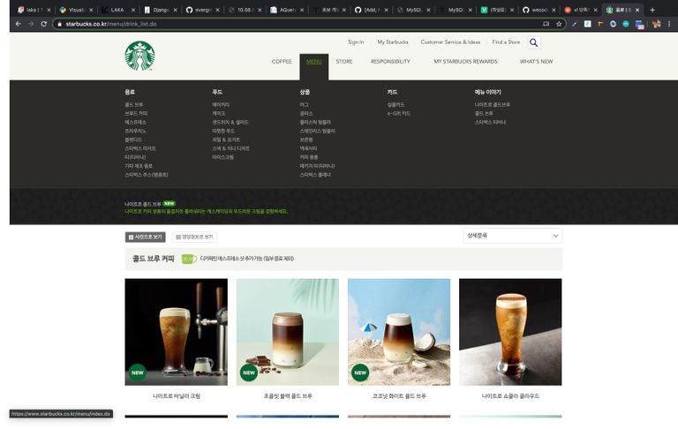Open the Chrome three-dot menu
Screen dimensions: 678x429
669,24
